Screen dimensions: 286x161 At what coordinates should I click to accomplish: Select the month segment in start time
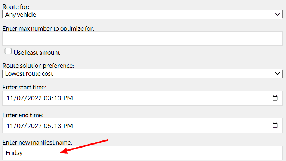point(10,98)
